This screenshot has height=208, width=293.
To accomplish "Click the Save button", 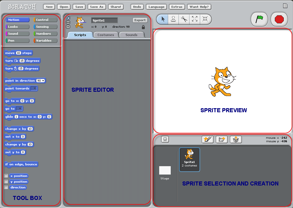I will pyautogui.click(x=79, y=7).
